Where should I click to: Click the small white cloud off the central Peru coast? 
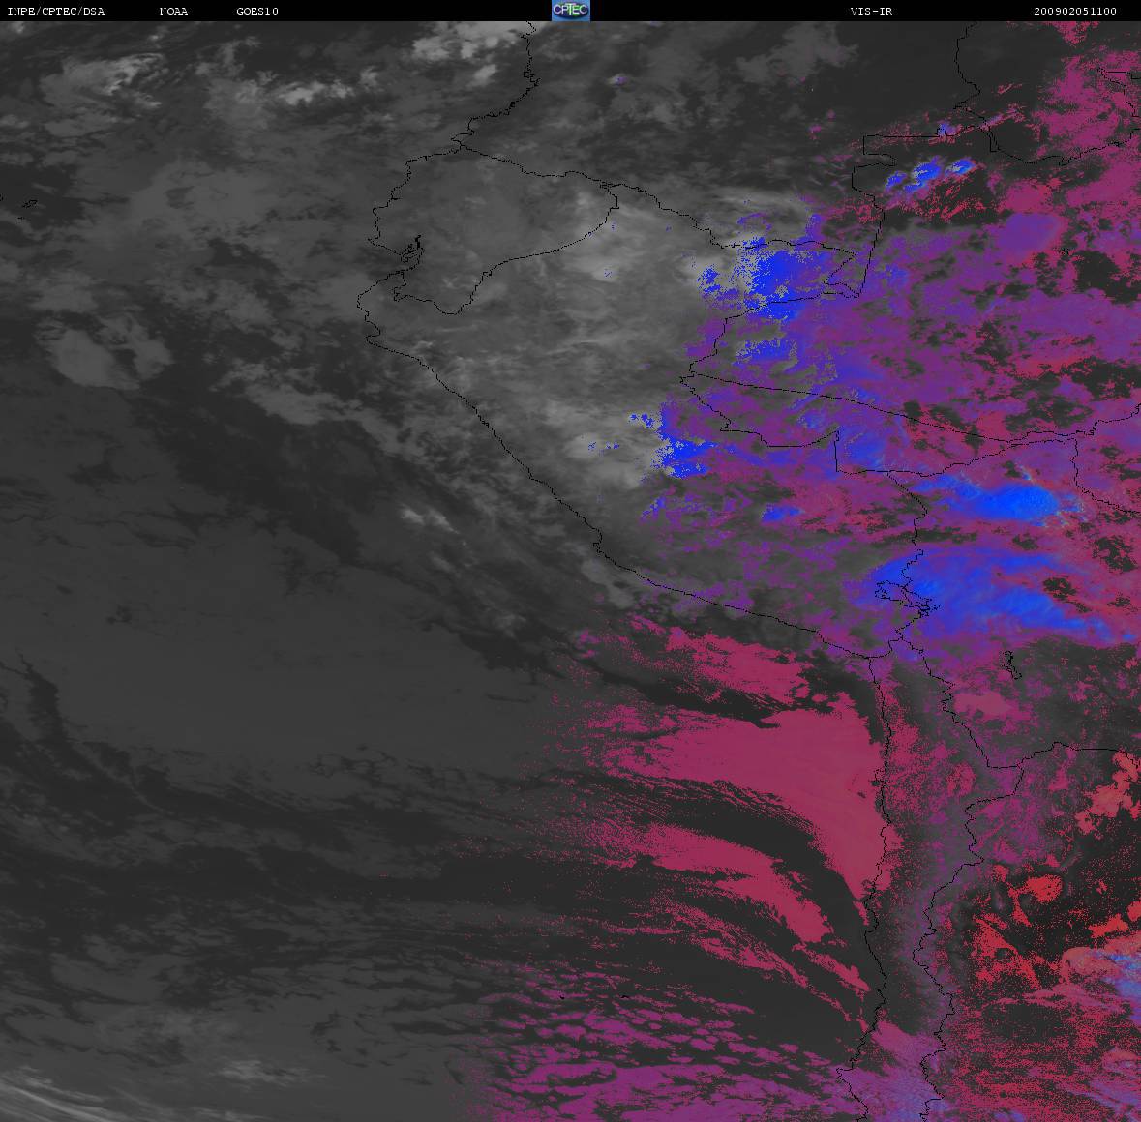click(x=424, y=517)
